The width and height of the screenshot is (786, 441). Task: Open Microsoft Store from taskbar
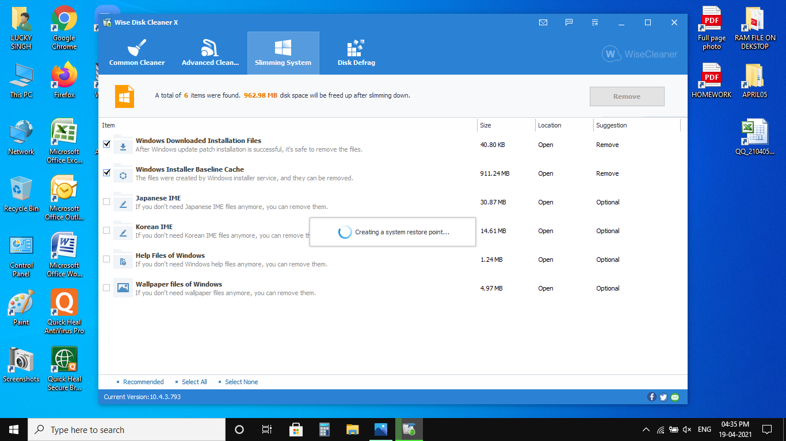click(x=296, y=430)
